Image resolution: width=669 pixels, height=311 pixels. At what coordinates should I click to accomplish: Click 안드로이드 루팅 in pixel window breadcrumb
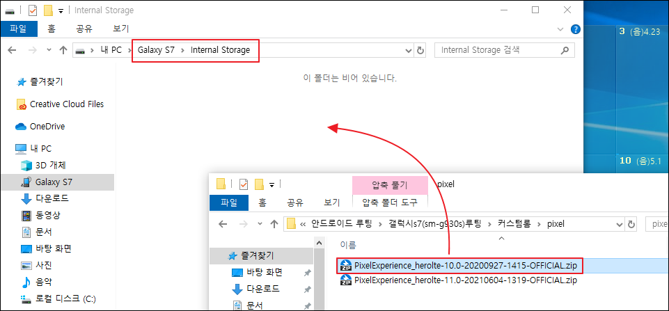342,223
